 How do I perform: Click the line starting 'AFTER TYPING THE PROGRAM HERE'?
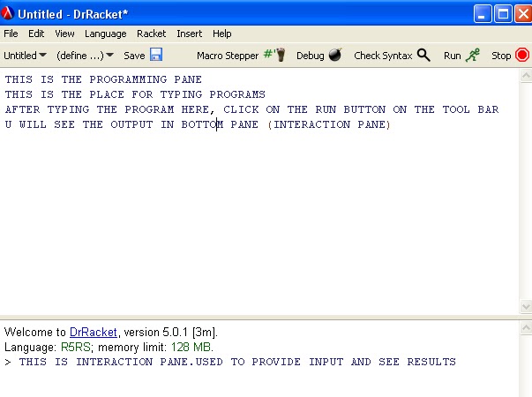[251, 109]
